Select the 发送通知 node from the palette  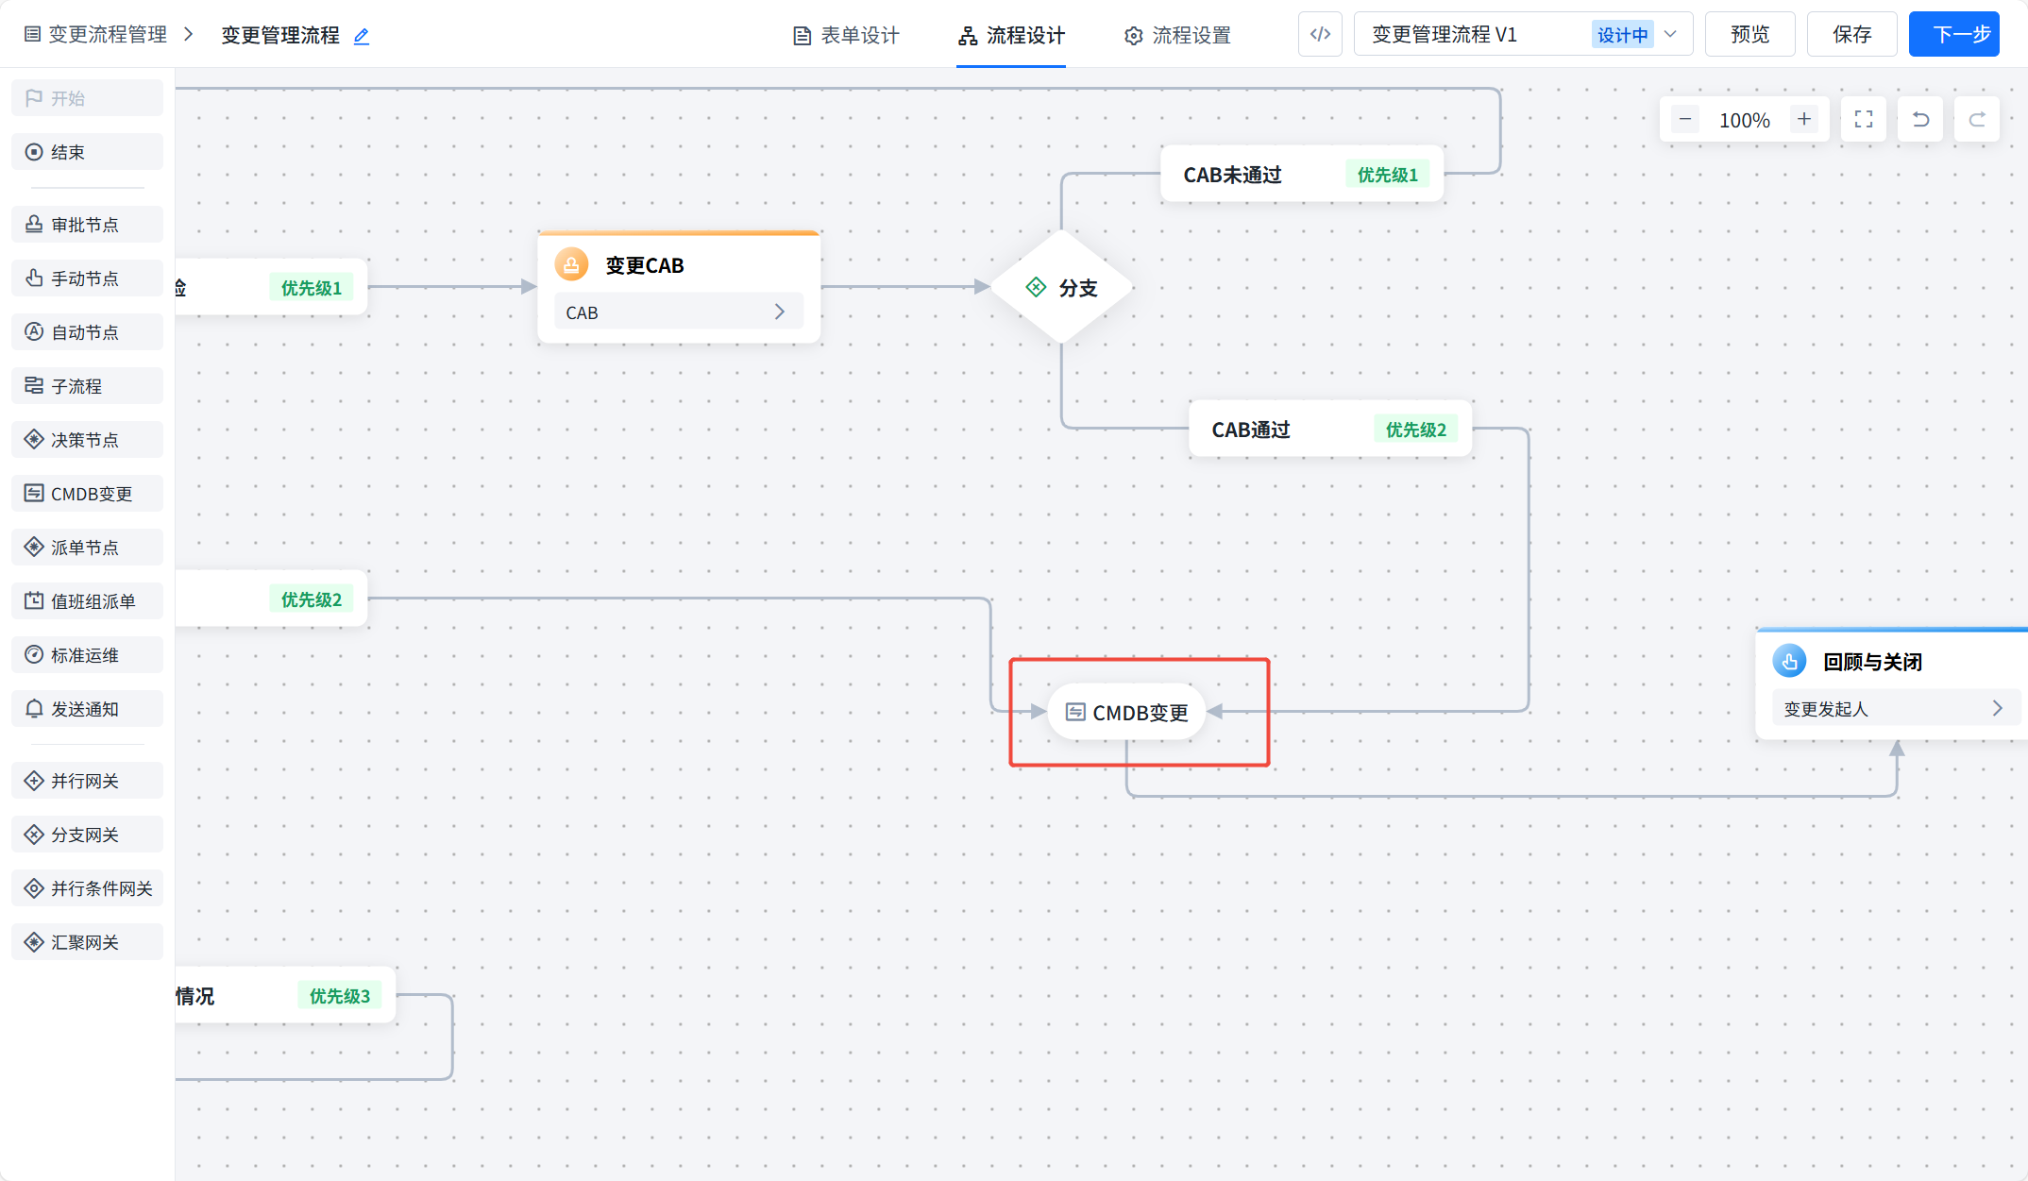coord(86,709)
